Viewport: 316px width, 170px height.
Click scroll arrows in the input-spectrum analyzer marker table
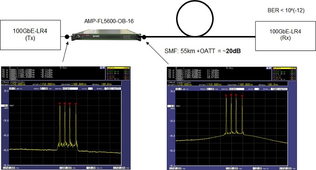tap(102, 68)
